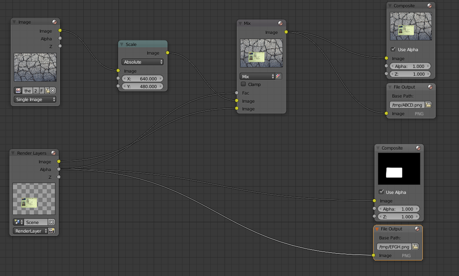Collapse the /tmp/EFGH.png File Output node
Viewport: 459px width, 276px height.
377,229
